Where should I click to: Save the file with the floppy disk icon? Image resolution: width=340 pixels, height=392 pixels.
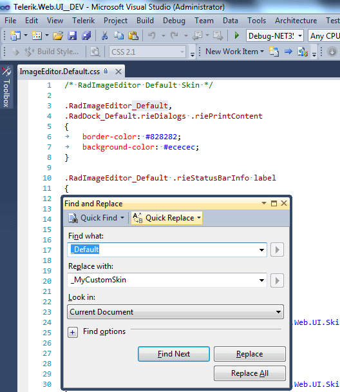(x=72, y=35)
